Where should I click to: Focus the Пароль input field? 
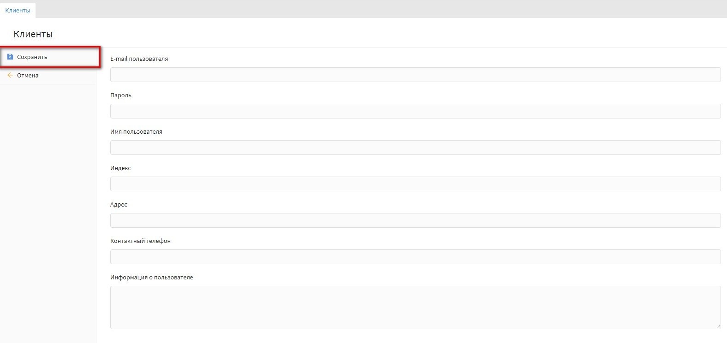415,111
